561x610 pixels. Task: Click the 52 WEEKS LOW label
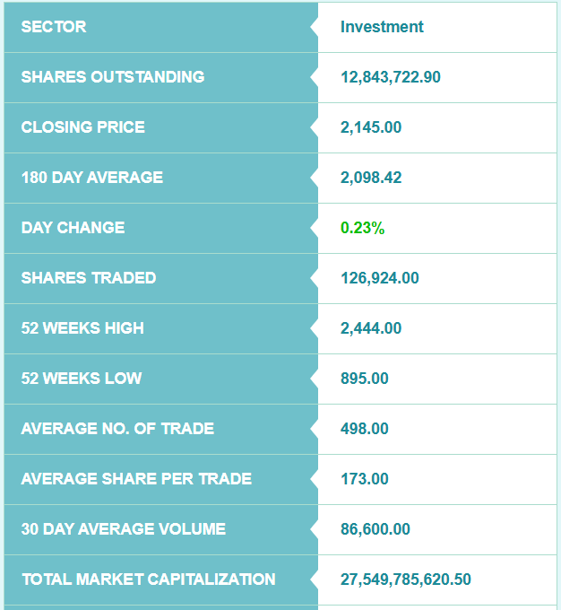[x=82, y=379]
